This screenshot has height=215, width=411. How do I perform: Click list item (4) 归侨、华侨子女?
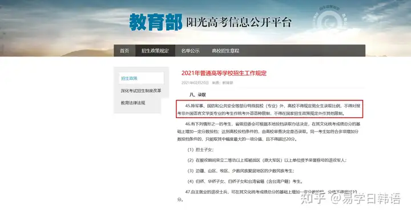pos(245,181)
